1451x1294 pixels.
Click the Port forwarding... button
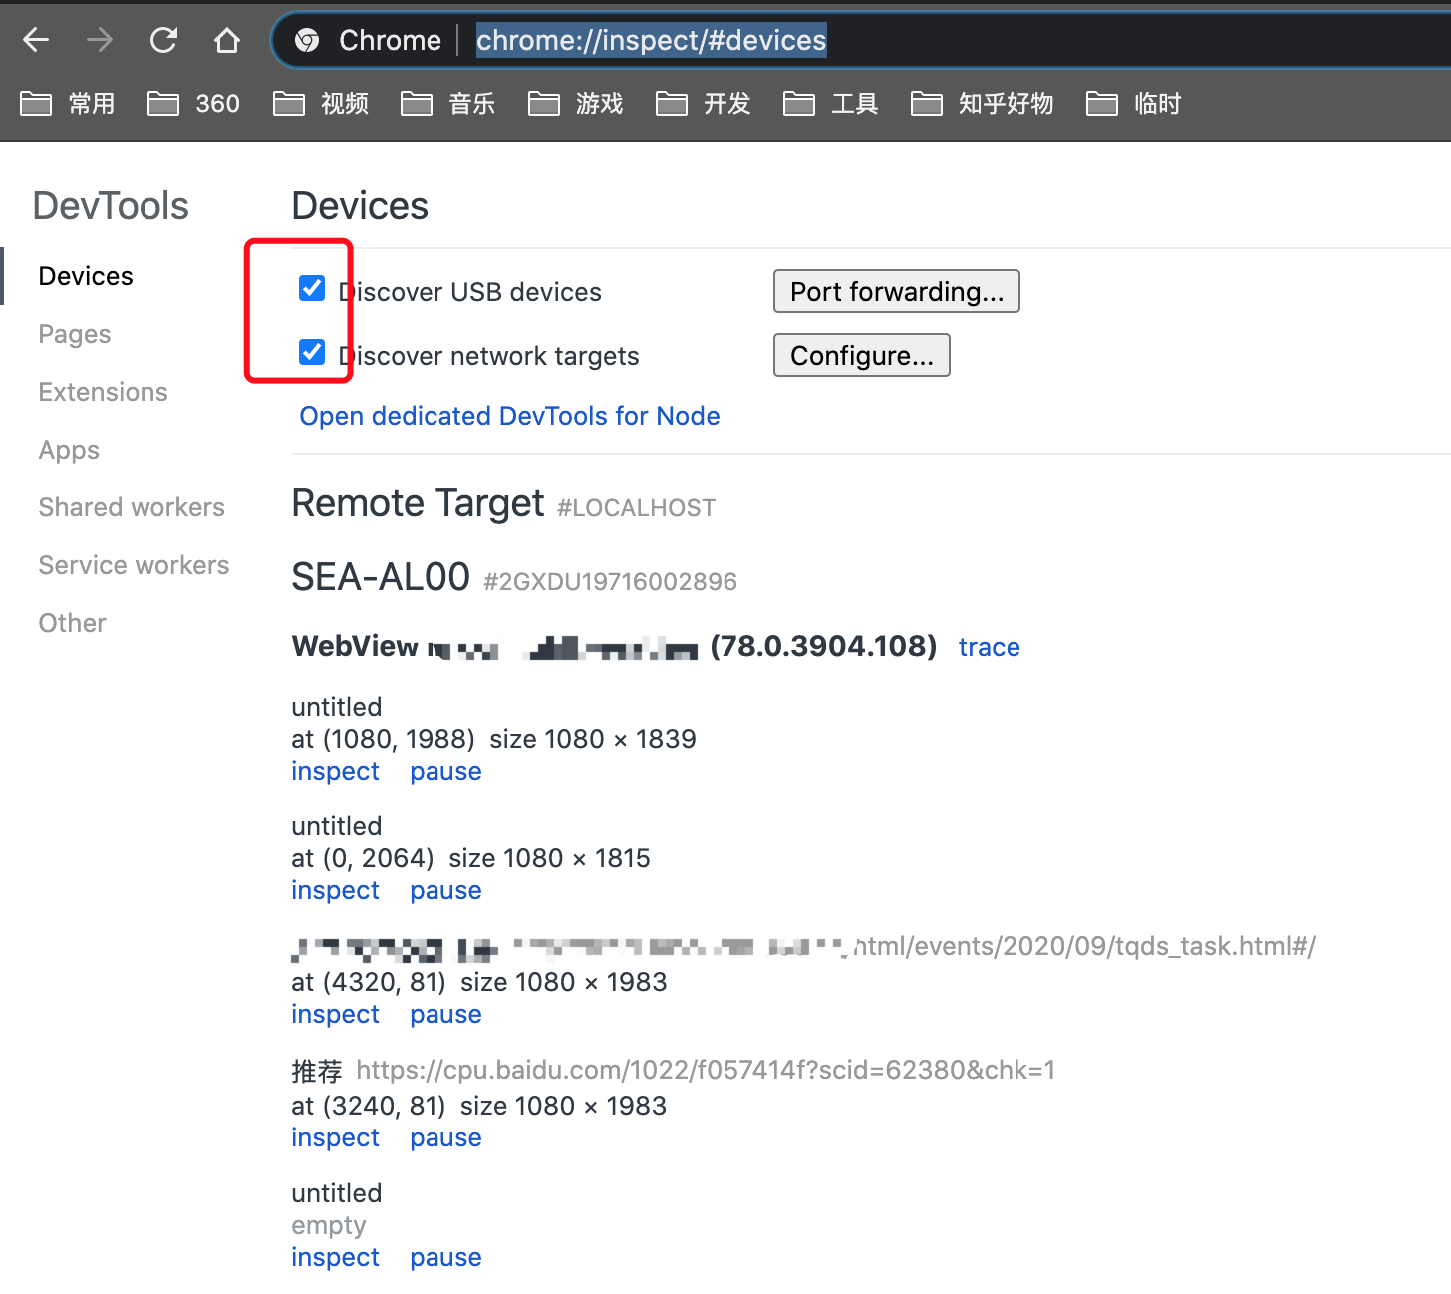897,291
